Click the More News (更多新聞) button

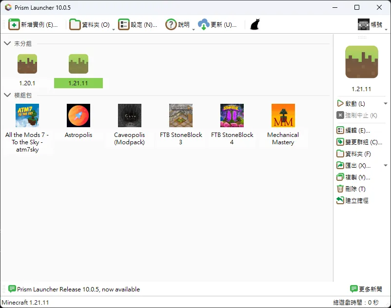[x=366, y=289]
